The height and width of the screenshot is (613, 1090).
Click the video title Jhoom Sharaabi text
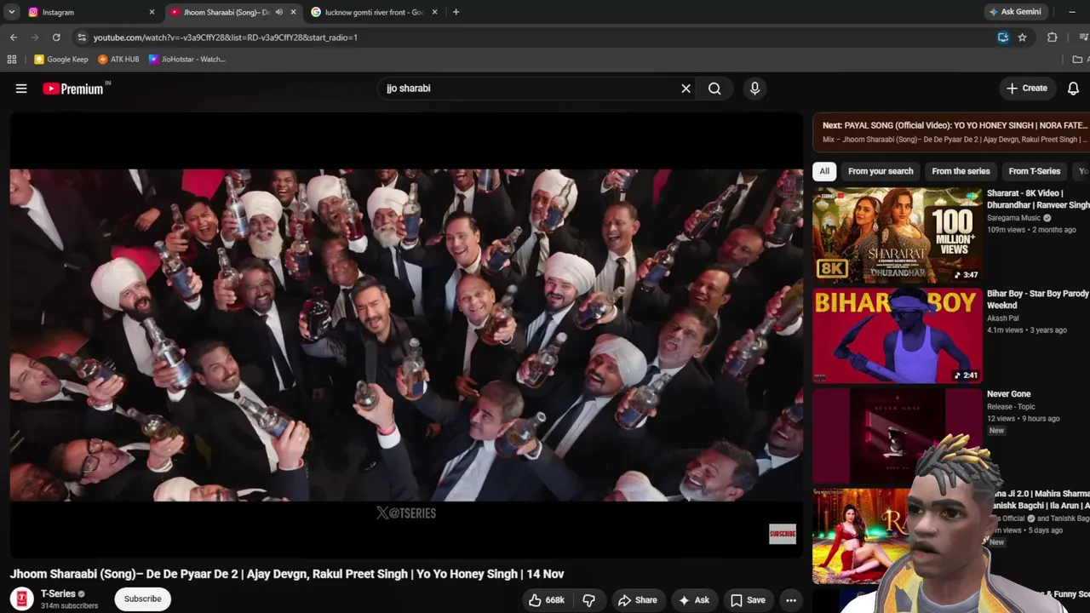(x=287, y=574)
